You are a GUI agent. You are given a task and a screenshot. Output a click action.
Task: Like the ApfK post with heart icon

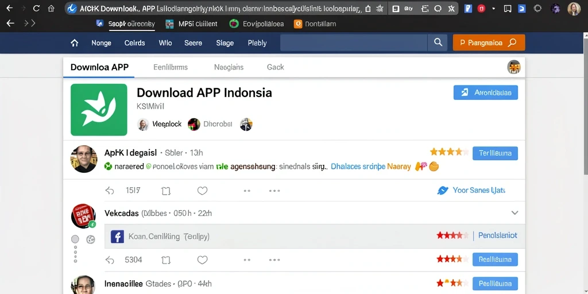[203, 191]
